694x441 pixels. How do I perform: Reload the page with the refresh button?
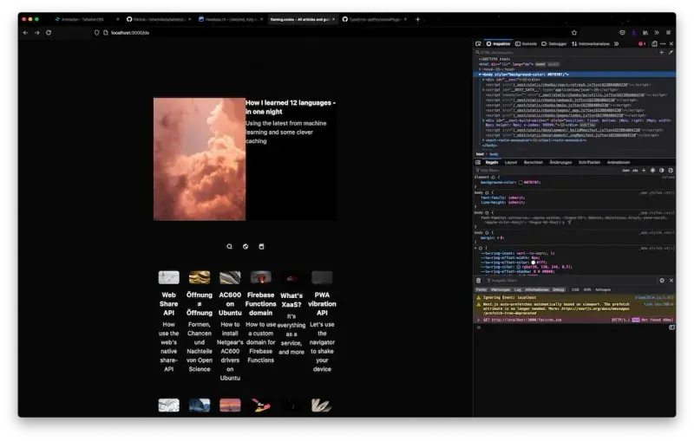click(x=49, y=32)
